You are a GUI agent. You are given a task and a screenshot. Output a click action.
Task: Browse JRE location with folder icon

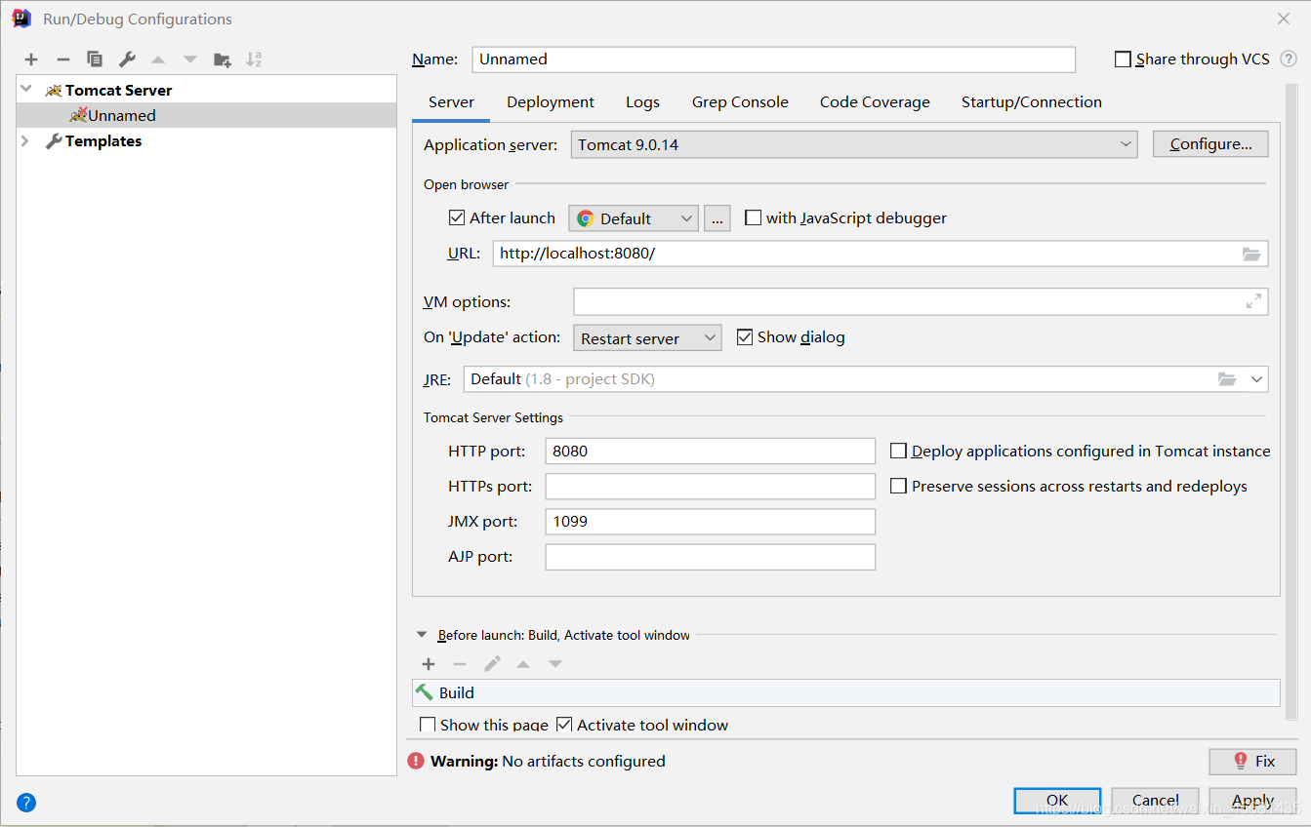[x=1227, y=378]
